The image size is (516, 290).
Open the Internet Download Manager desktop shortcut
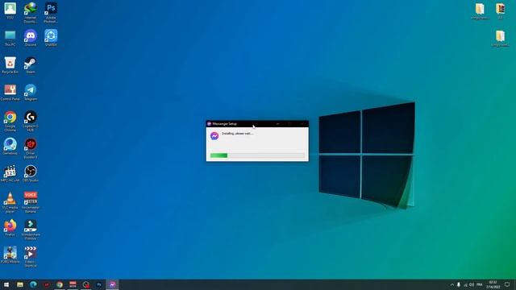point(31,13)
